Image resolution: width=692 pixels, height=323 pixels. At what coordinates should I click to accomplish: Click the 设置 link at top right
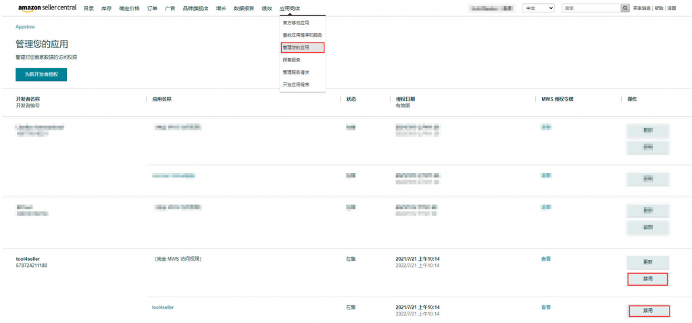[671, 8]
